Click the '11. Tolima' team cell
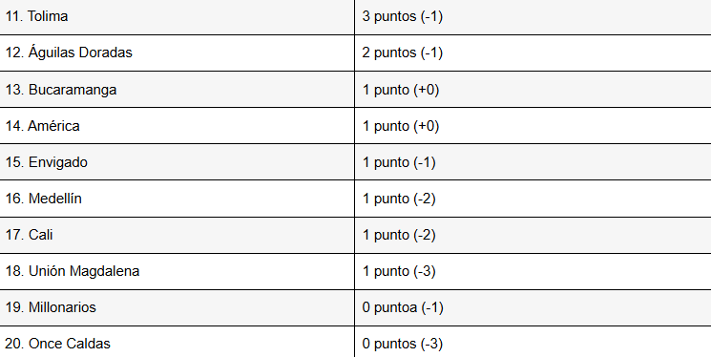Viewport: 711px width, 357px height. coord(177,17)
